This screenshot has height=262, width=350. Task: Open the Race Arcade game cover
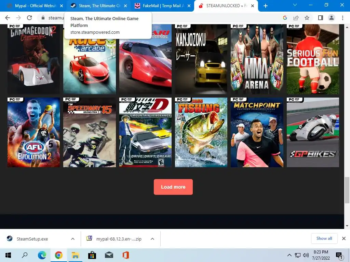(x=90, y=67)
